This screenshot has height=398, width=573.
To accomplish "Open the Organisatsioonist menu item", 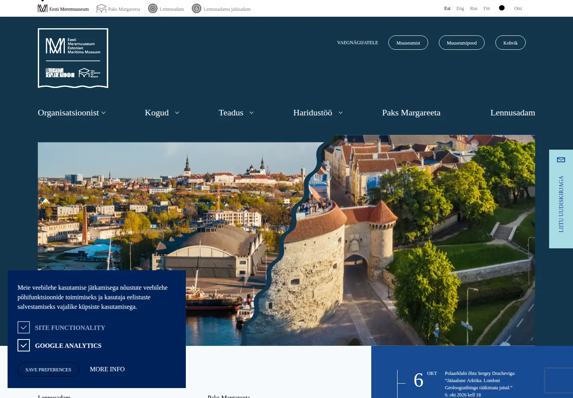I will point(68,113).
